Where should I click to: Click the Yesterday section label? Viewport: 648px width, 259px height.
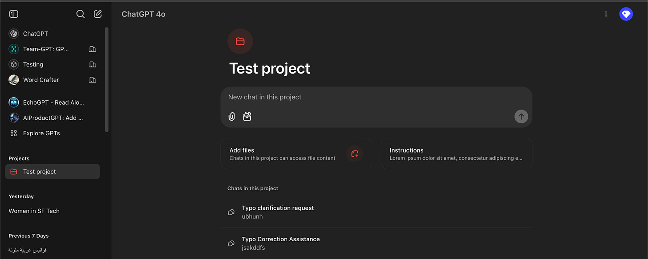tap(21, 196)
